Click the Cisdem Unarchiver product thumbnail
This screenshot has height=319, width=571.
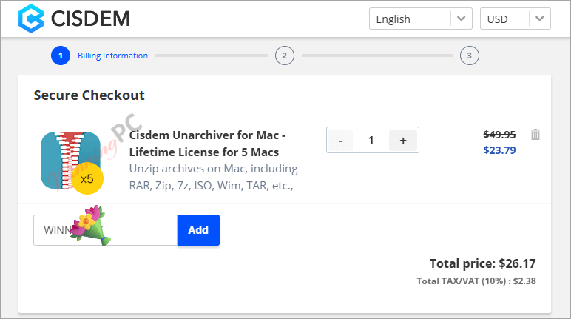tap(71, 161)
